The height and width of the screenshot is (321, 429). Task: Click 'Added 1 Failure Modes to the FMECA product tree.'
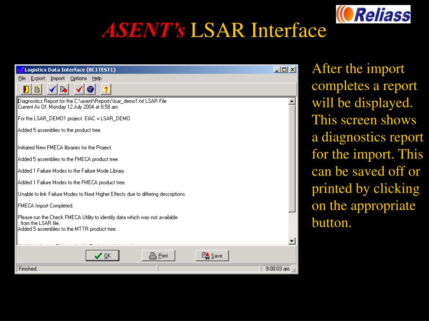click(72, 182)
